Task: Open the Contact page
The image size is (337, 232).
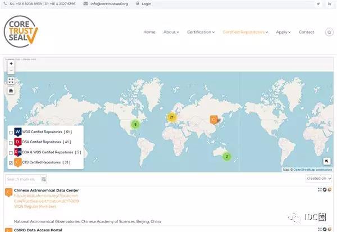Action: (x=306, y=32)
